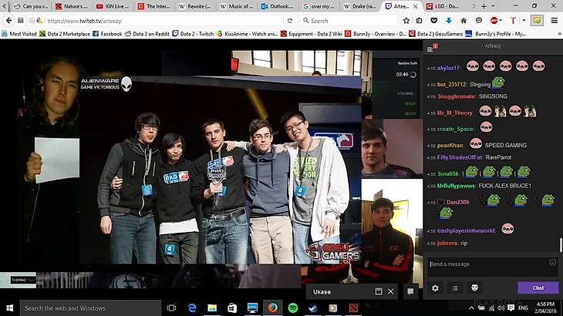Viewport: 563px width, 316px height.
Task: Open emoticon smiley in message box
Action: [x=552, y=262]
